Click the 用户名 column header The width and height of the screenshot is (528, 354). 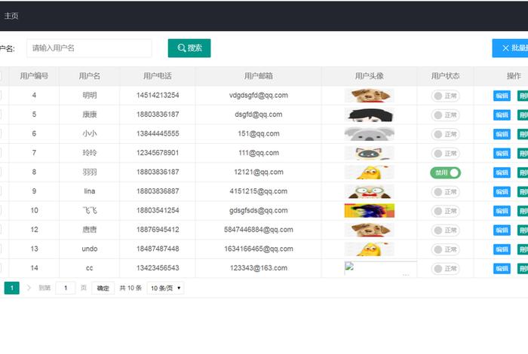89,76
